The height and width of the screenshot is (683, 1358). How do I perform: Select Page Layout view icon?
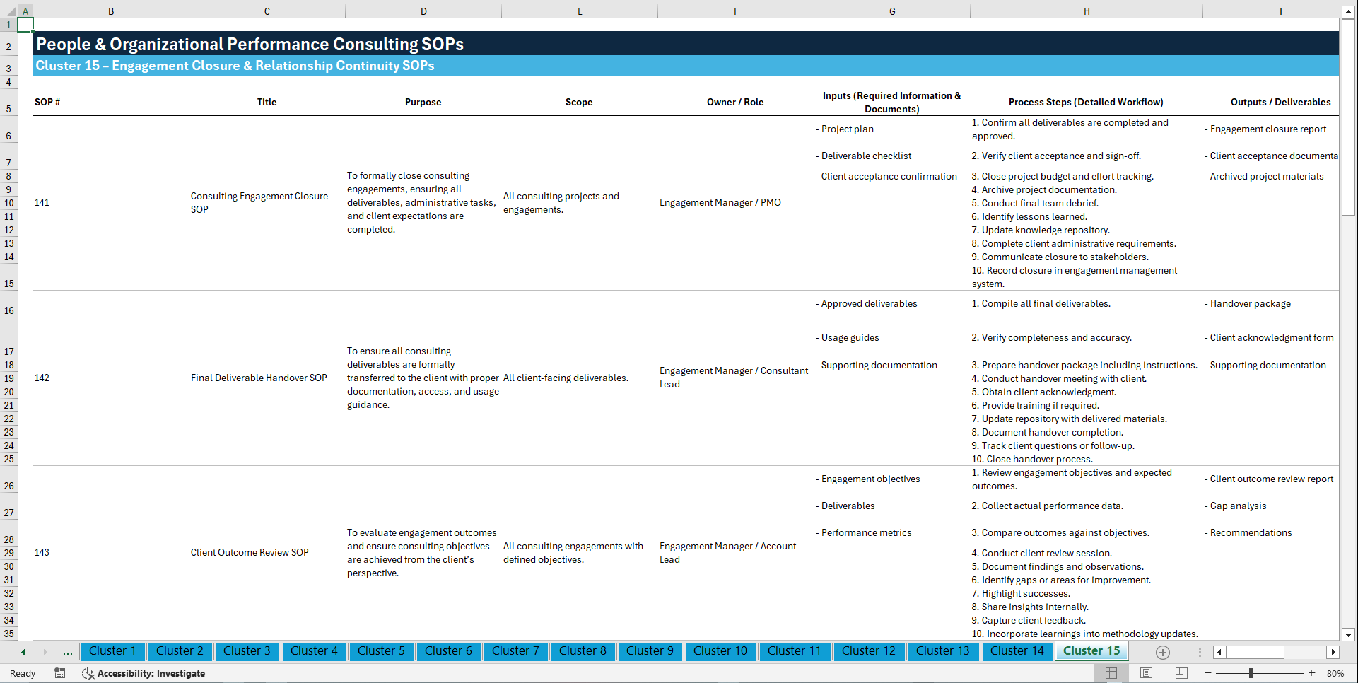pyautogui.click(x=1145, y=673)
